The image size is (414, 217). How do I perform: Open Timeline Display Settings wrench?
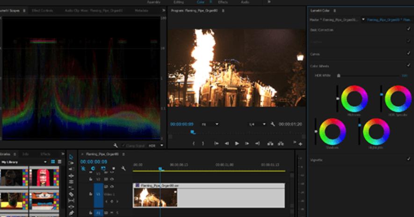pyautogui.click(x=123, y=168)
